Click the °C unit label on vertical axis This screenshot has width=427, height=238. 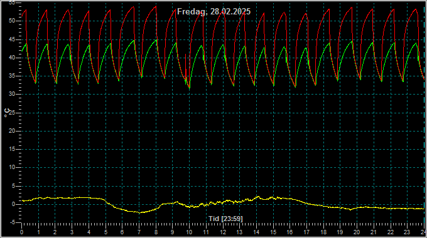click(x=6, y=113)
